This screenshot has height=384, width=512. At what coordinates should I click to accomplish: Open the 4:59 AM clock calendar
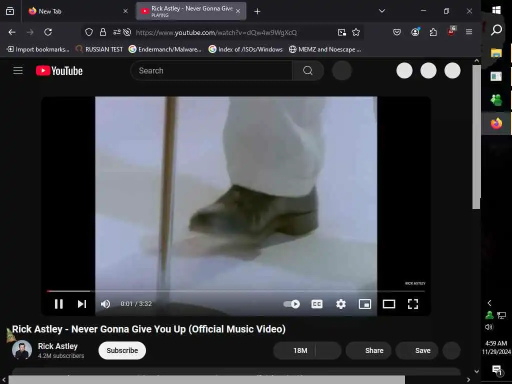point(496,347)
